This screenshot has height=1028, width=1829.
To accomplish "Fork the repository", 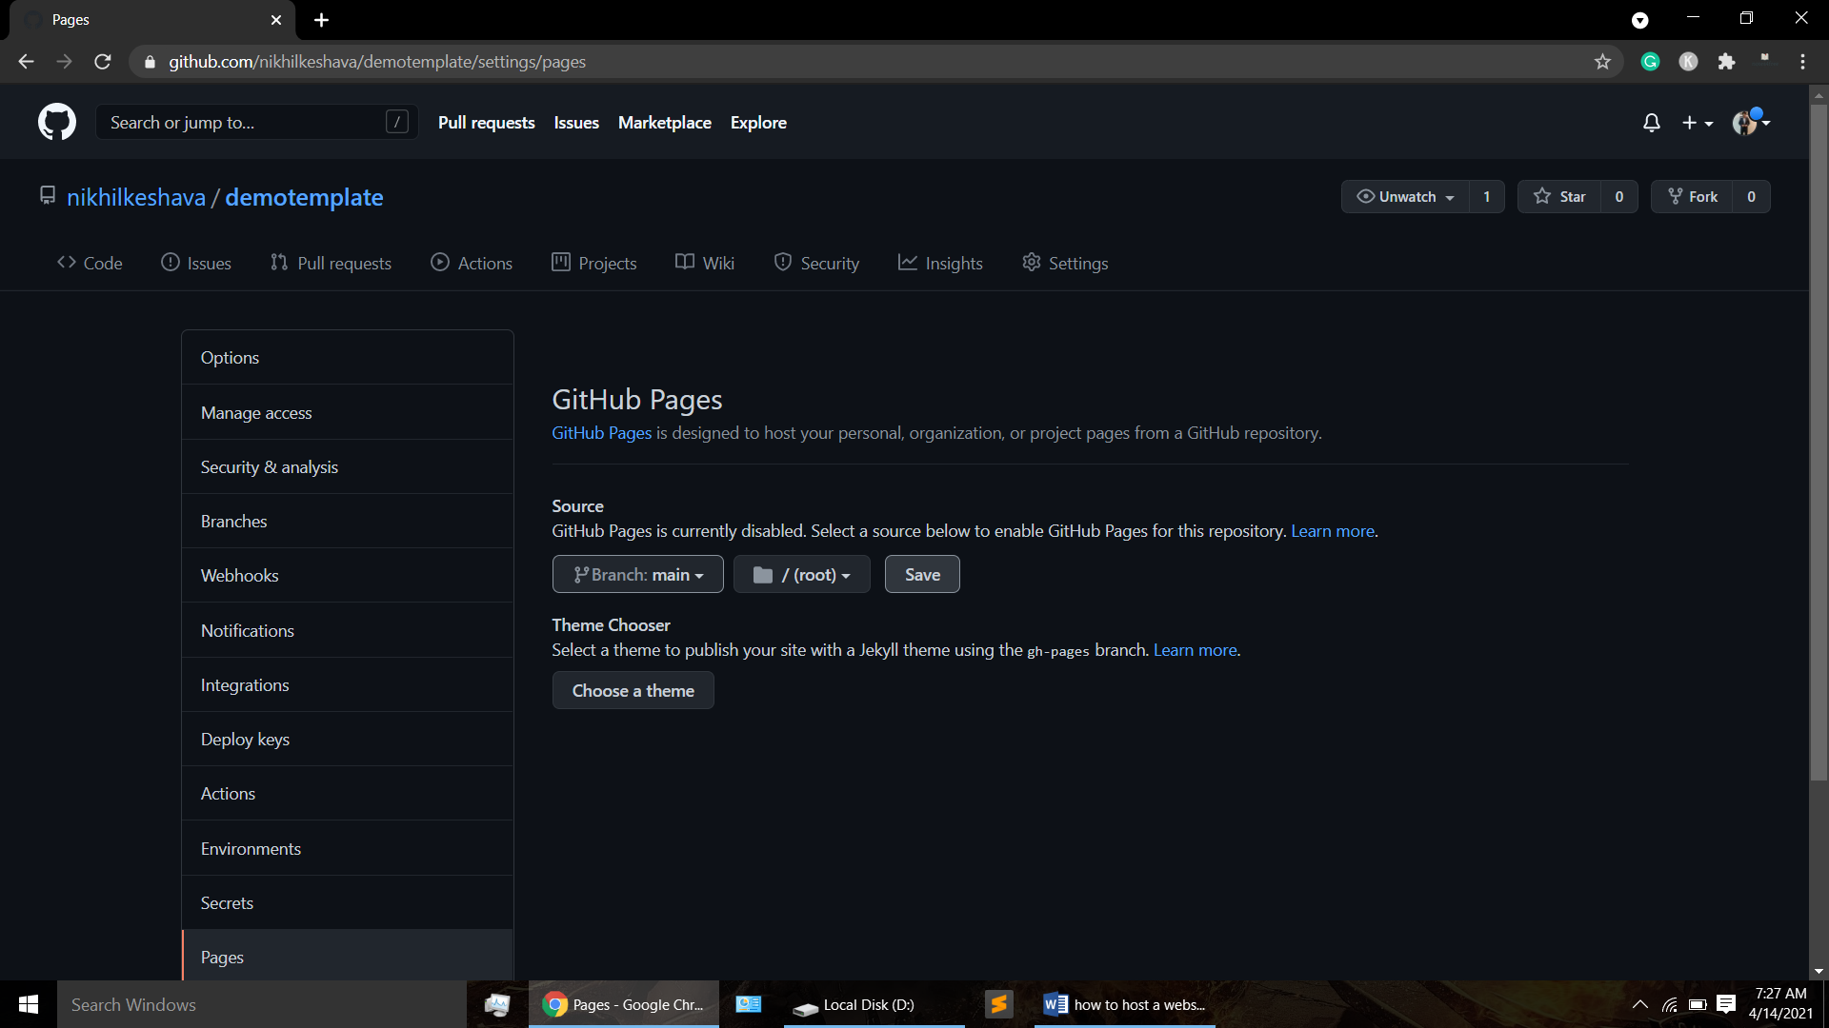I will coord(1692,196).
